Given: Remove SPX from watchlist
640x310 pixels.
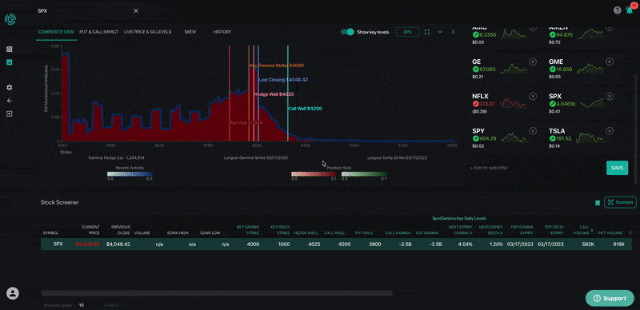Looking at the screenshot, I should pyautogui.click(x=610, y=96).
